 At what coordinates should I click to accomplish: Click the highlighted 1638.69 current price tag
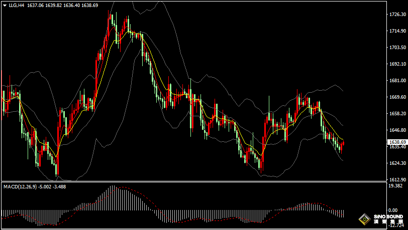(397, 142)
